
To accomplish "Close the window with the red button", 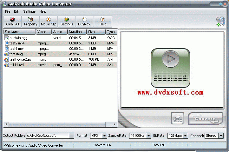I will click(225, 4).
